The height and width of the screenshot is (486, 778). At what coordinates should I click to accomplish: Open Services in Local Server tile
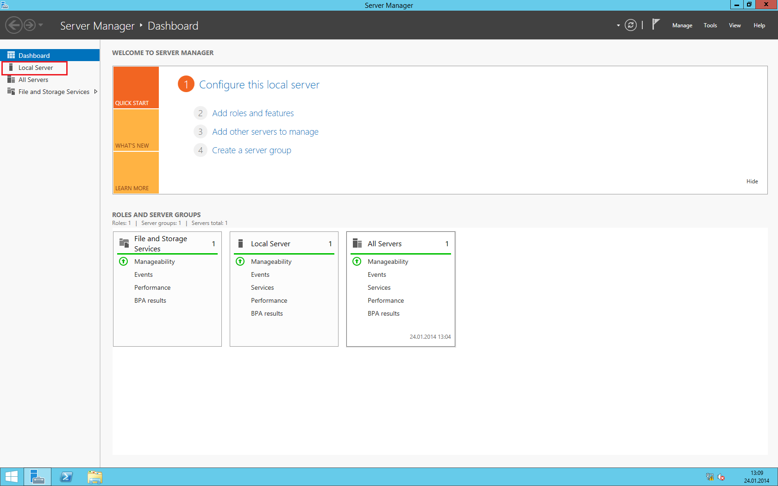tap(262, 287)
